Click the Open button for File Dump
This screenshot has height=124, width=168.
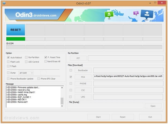(x=153, y=106)
